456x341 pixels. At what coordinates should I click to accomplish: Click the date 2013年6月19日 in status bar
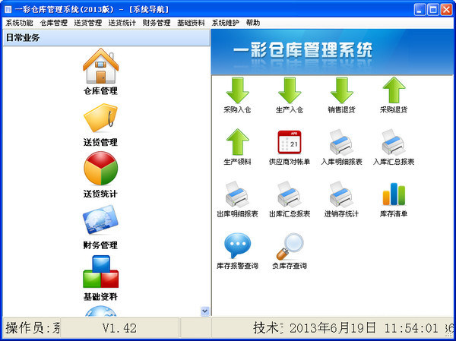pos(333,328)
